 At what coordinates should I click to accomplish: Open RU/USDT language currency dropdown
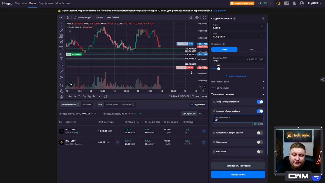314,3
